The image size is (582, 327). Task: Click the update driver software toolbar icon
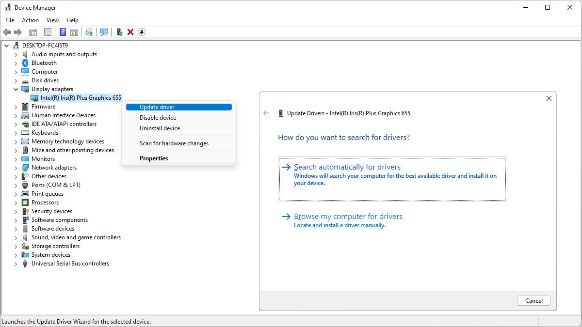119,32
